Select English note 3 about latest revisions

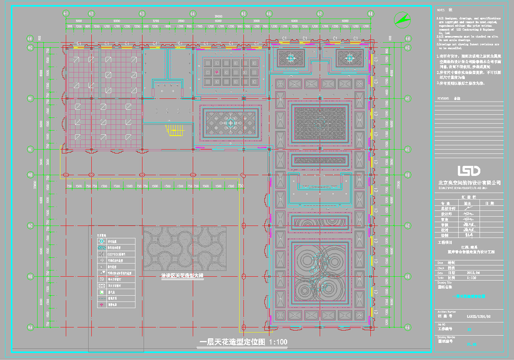468,46
